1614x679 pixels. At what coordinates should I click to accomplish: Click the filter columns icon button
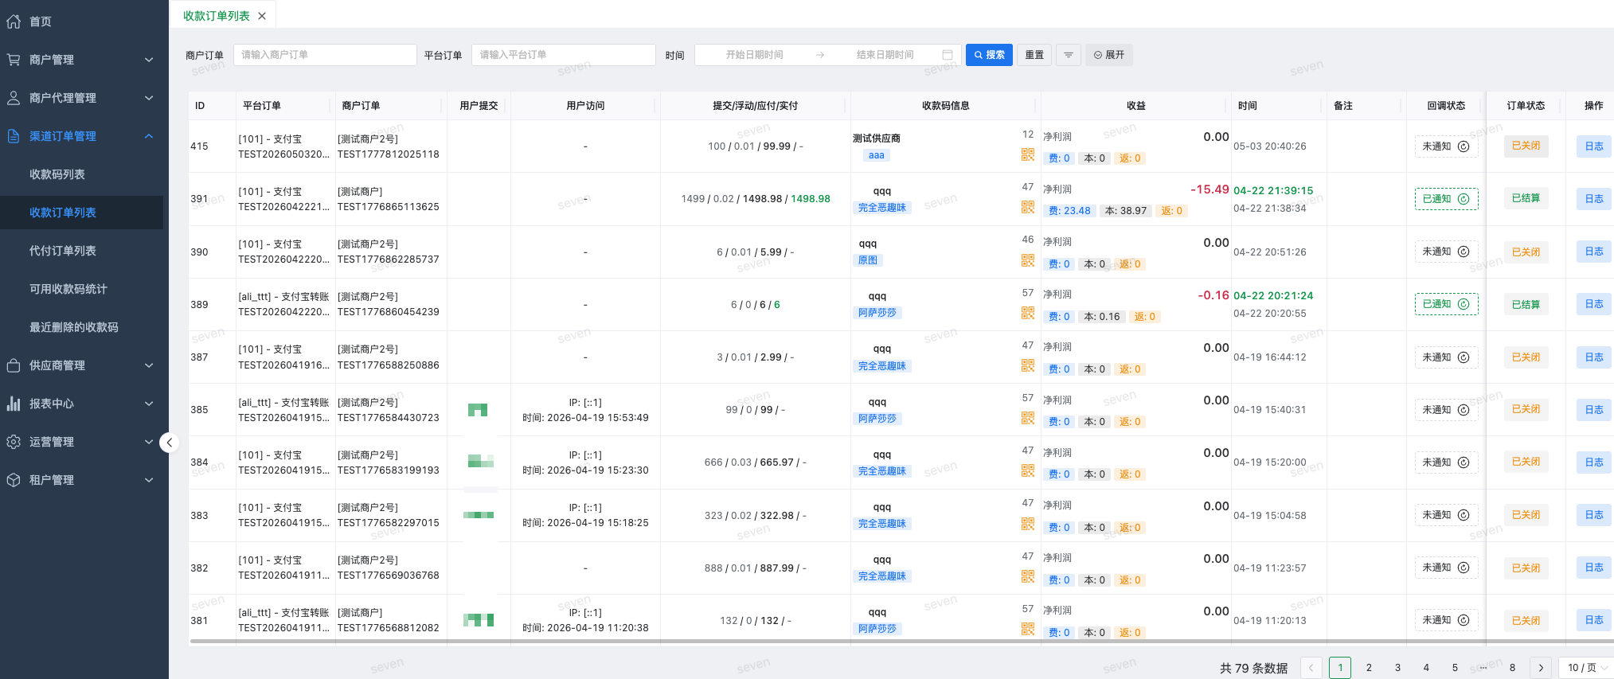coord(1069,55)
